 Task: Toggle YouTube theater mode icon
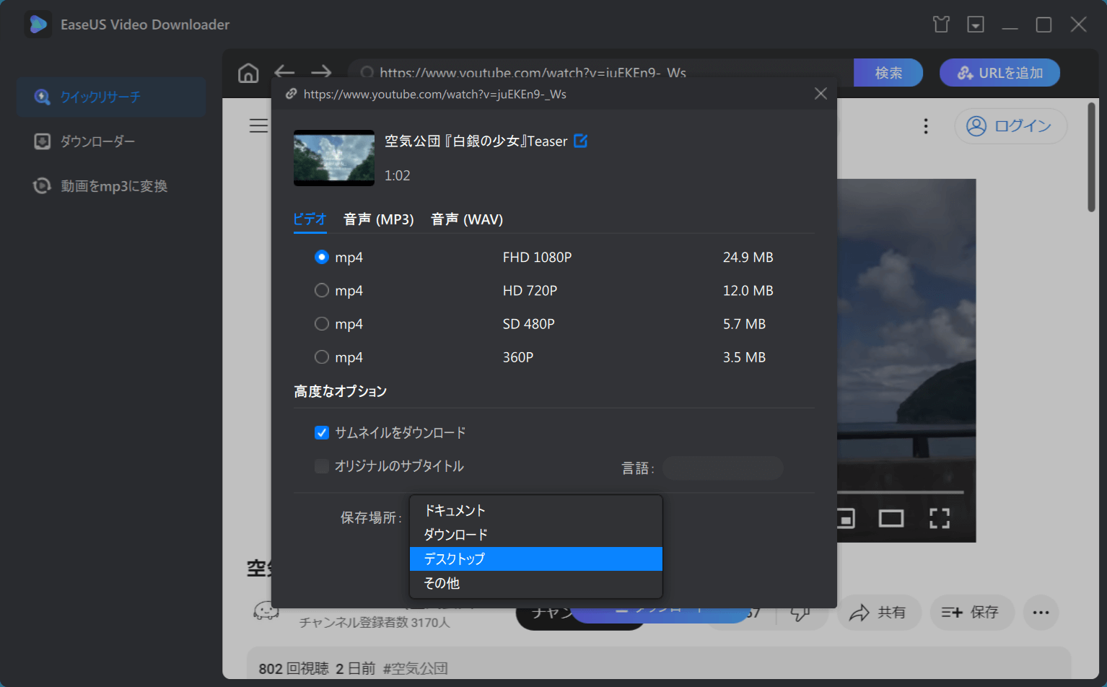point(891,518)
